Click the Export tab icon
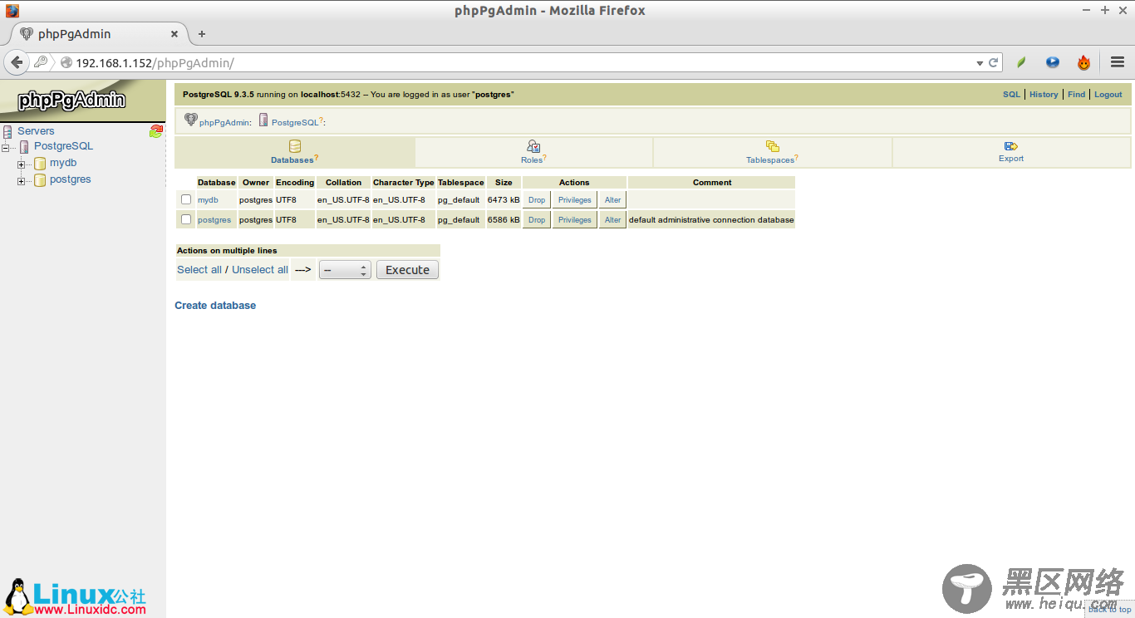 coord(1011,146)
